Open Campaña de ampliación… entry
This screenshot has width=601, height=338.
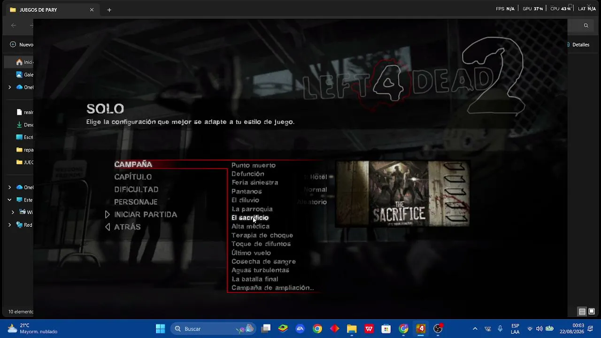click(272, 288)
